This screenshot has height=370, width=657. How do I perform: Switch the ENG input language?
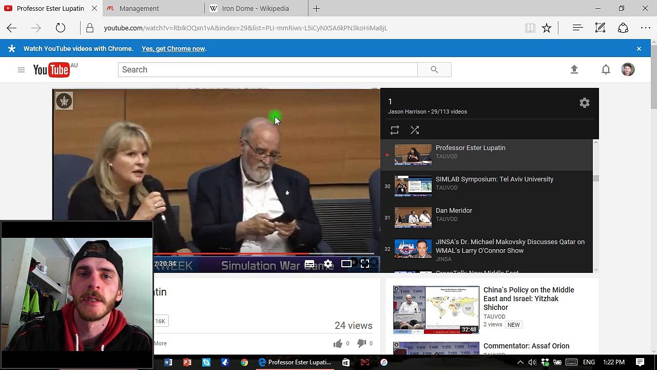point(589,362)
